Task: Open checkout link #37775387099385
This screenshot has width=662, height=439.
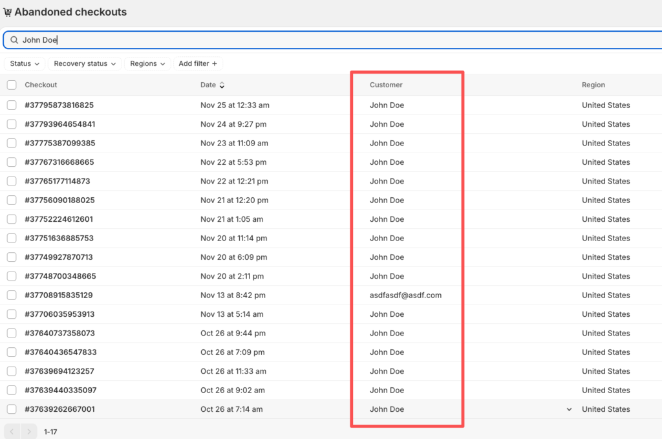Action: (x=60, y=143)
